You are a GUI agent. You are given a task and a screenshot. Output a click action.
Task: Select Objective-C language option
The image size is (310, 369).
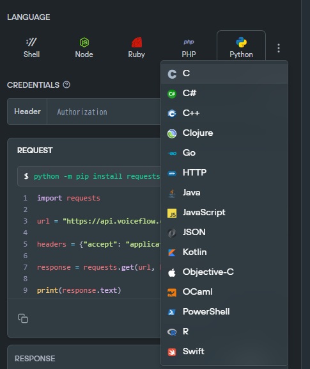coord(224,272)
